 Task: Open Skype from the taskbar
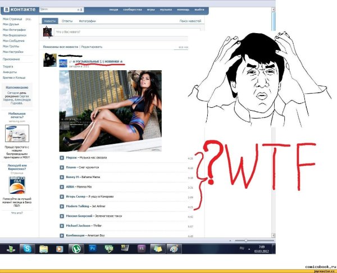pos(26,248)
